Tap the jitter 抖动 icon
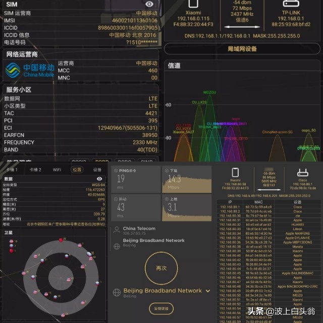The image size is (323, 323). pos(116,199)
